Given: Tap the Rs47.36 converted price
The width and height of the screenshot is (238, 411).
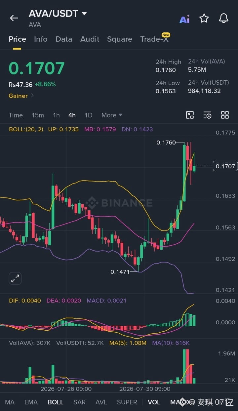Looking at the screenshot, I should (20, 85).
